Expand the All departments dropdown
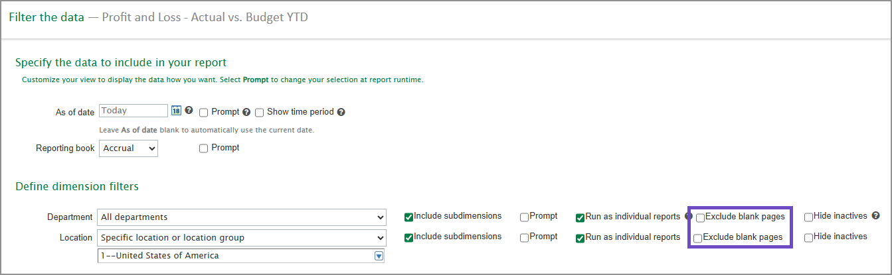This screenshot has width=892, height=275. [x=242, y=217]
